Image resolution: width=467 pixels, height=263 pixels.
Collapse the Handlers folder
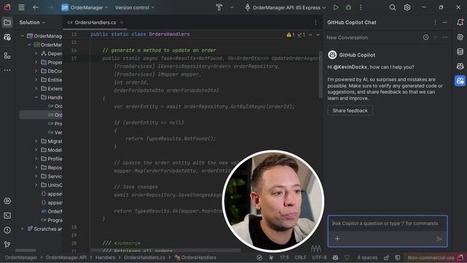36,97
